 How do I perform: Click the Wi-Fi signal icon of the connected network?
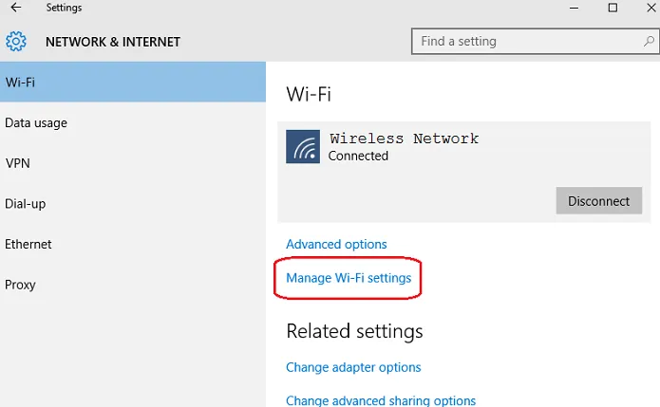303,147
